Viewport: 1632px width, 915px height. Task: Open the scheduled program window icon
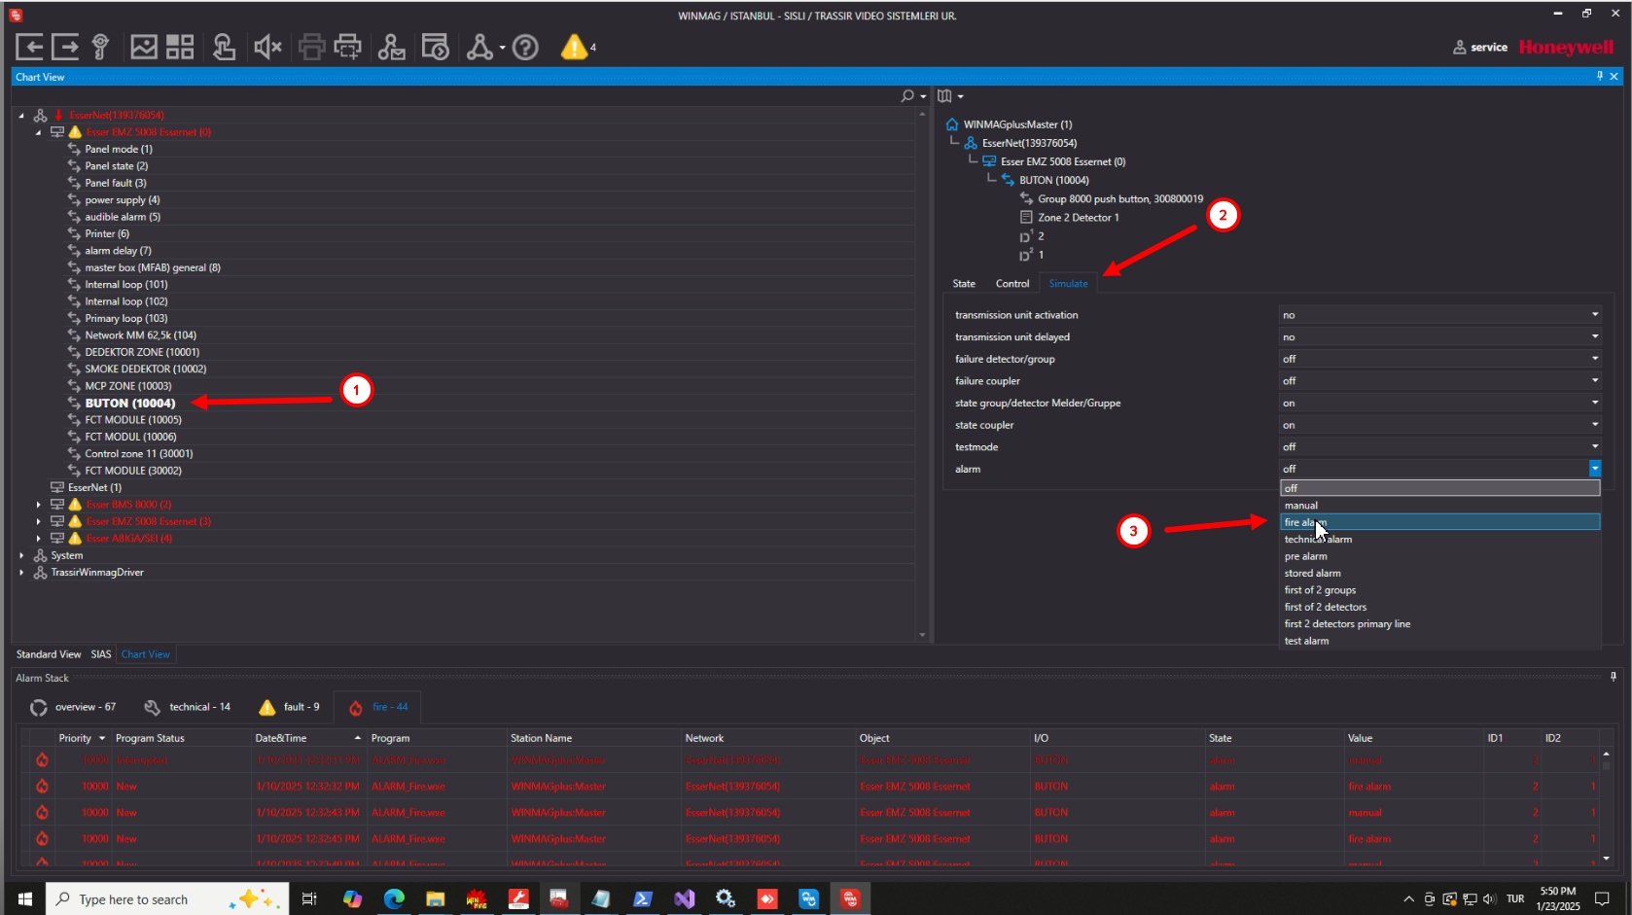coord(435,47)
